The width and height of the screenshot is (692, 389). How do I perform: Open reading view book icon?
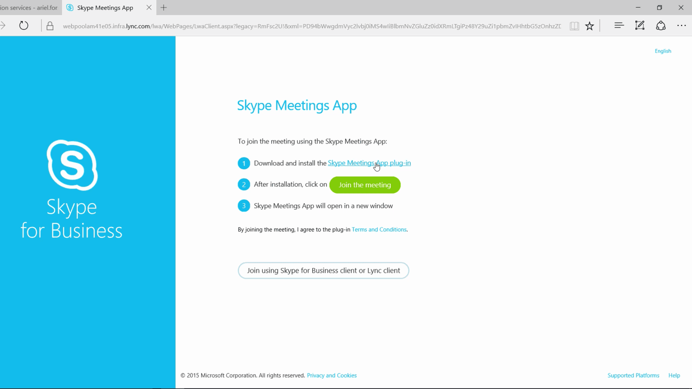coord(574,26)
